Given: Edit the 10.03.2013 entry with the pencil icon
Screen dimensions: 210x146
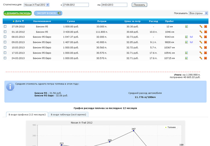Looking at the screenshot, I should pos(201,47).
